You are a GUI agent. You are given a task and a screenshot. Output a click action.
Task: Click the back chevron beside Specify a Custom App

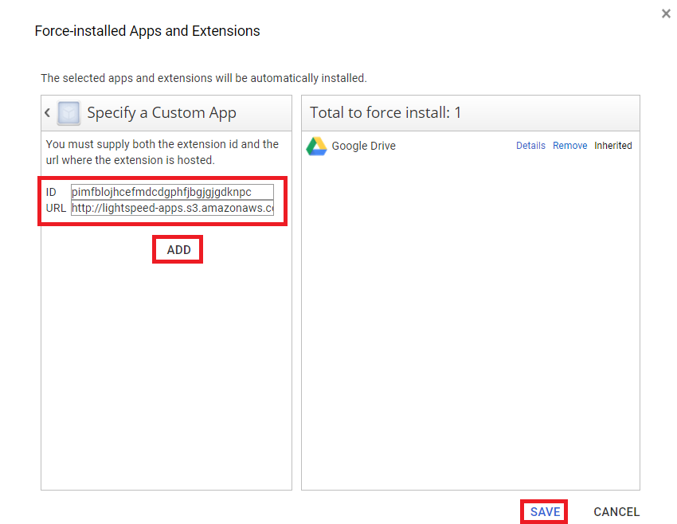[x=47, y=112]
